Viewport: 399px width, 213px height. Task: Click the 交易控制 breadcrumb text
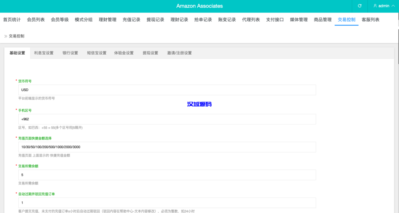(x=16, y=36)
